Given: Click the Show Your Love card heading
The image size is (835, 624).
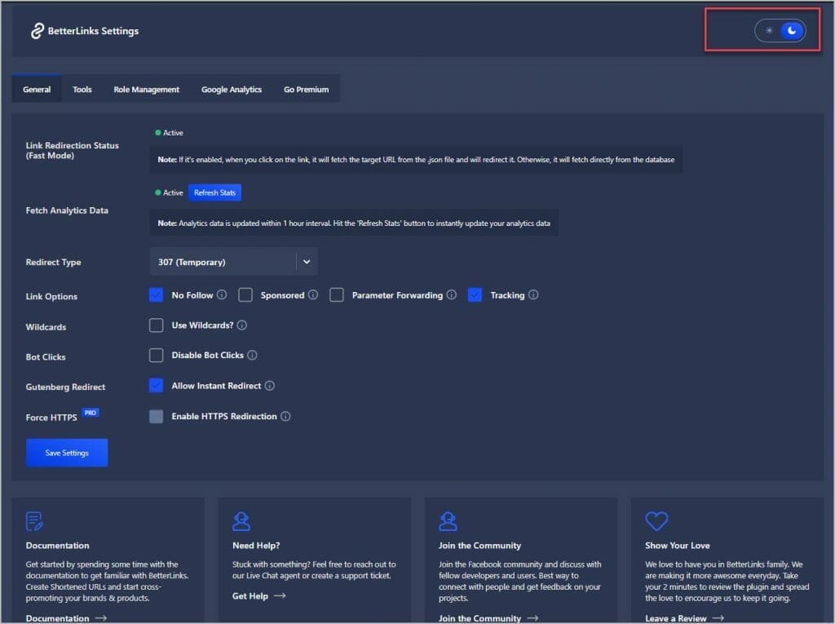Looking at the screenshot, I should [x=678, y=546].
